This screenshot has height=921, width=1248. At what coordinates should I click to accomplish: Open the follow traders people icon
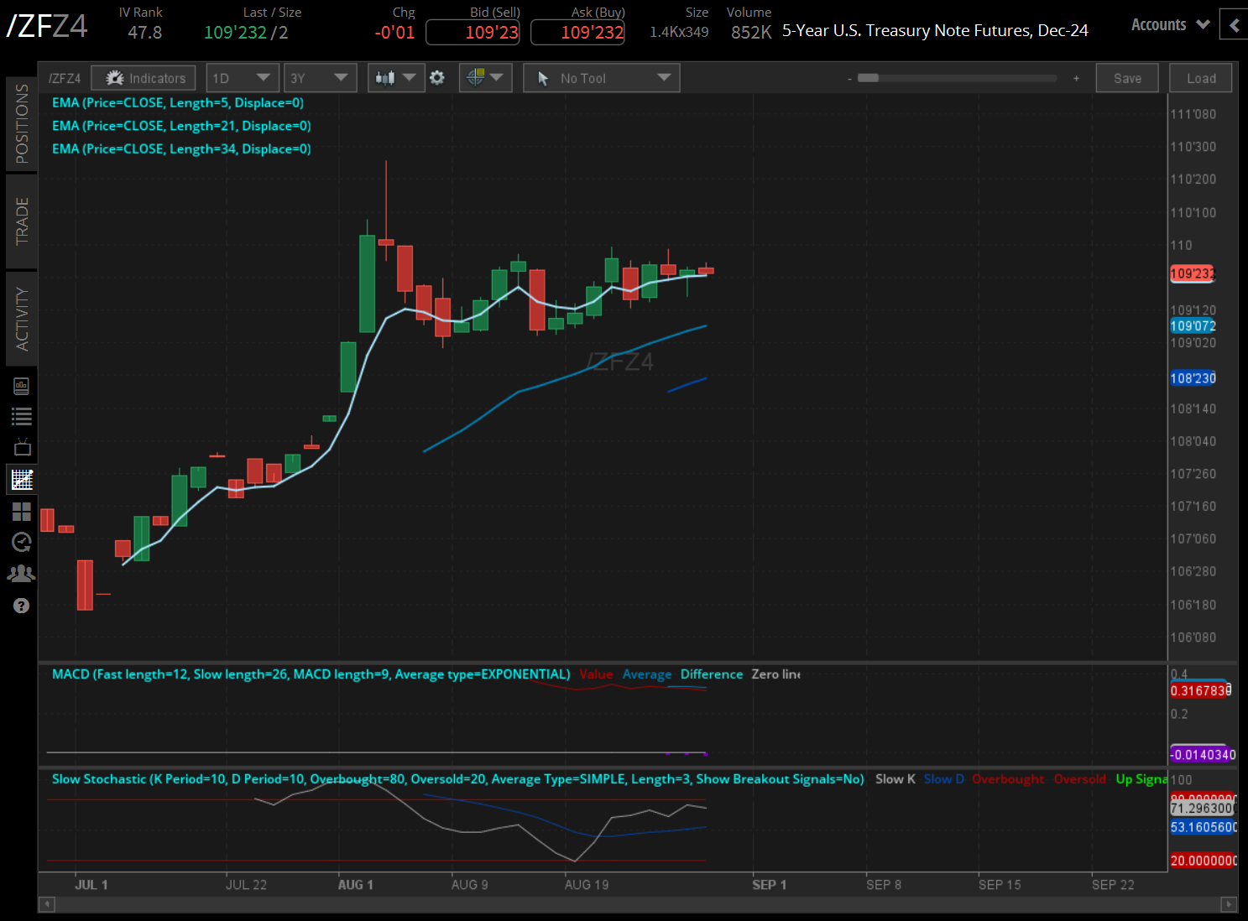click(22, 574)
